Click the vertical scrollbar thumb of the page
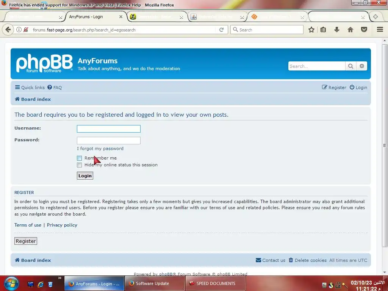This screenshot has height=291, width=388. point(385,145)
